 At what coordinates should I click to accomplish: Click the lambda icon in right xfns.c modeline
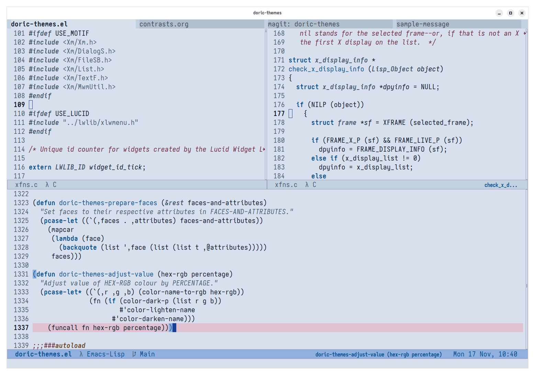coord(307,185)
